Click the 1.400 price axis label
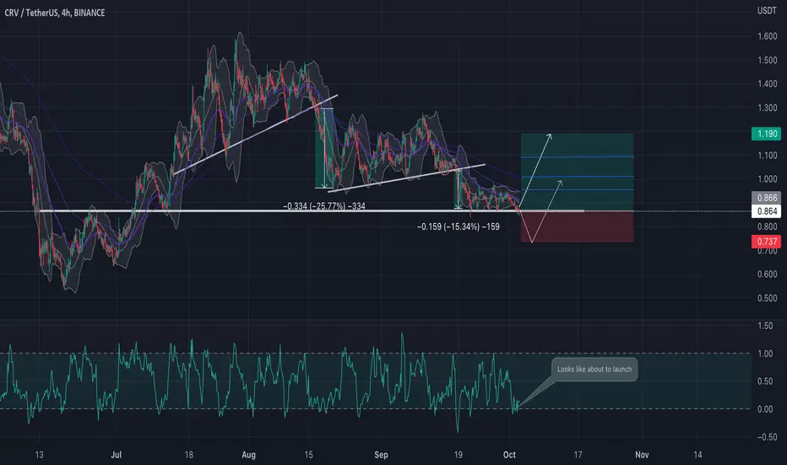The width and height of the screenshot is (787, 465). 768,84
